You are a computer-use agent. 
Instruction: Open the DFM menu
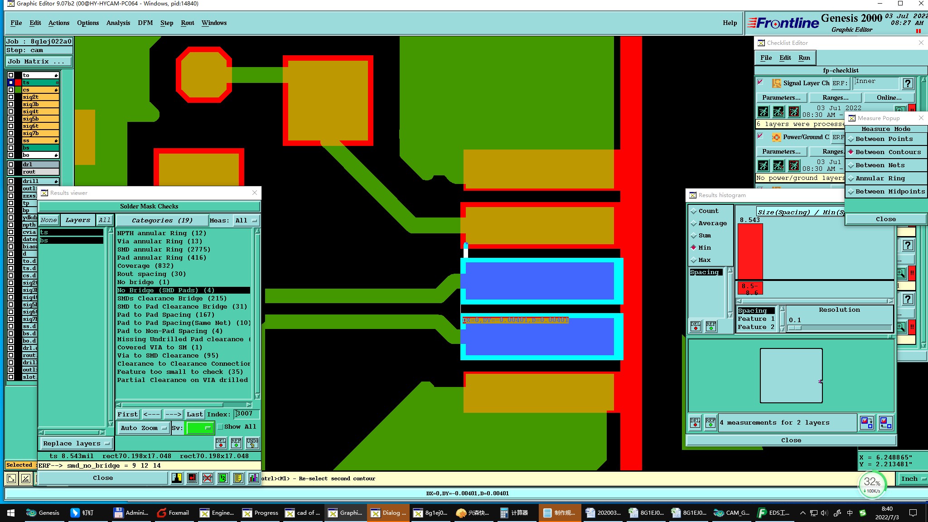click(145, 23)
